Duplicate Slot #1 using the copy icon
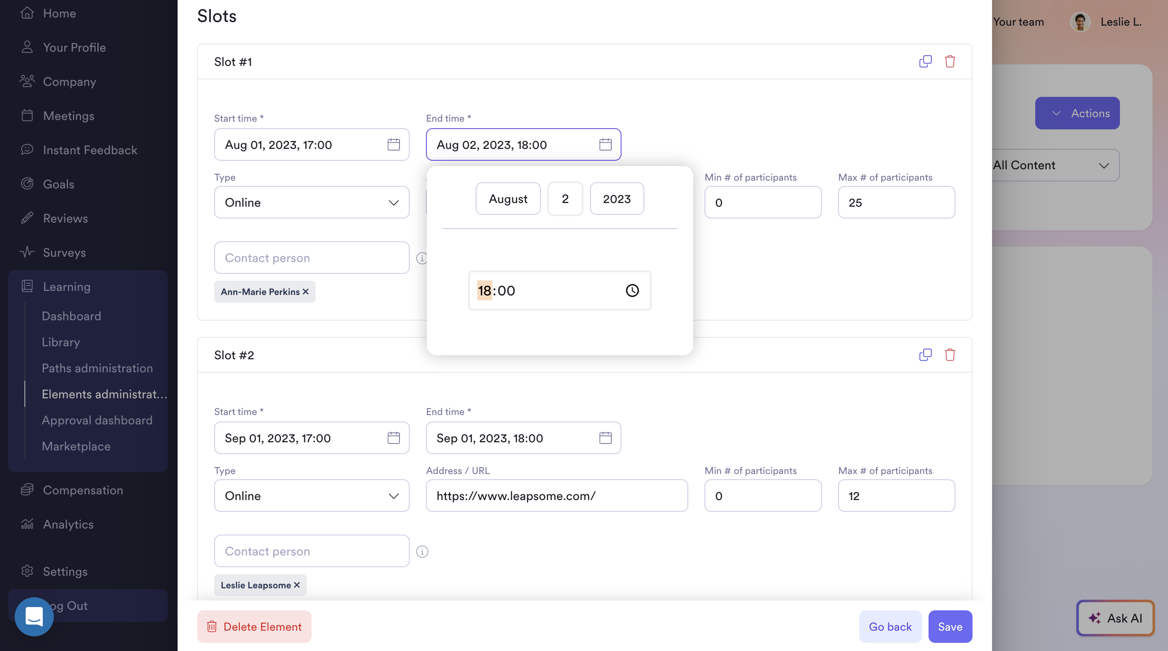Image resolution: width=1168 pixels, height=651 pixels. (925, 61)
